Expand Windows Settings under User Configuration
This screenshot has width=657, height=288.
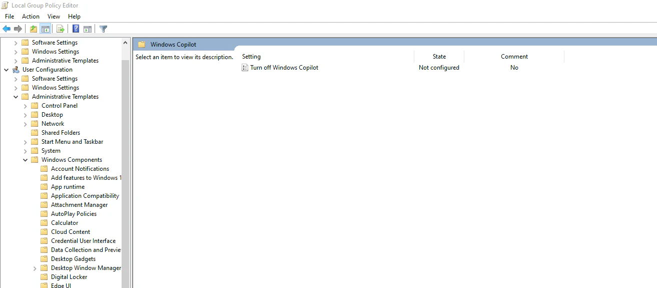[16, 88]
